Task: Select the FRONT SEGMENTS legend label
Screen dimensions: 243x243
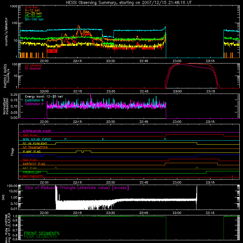Action: pos(42,233)
